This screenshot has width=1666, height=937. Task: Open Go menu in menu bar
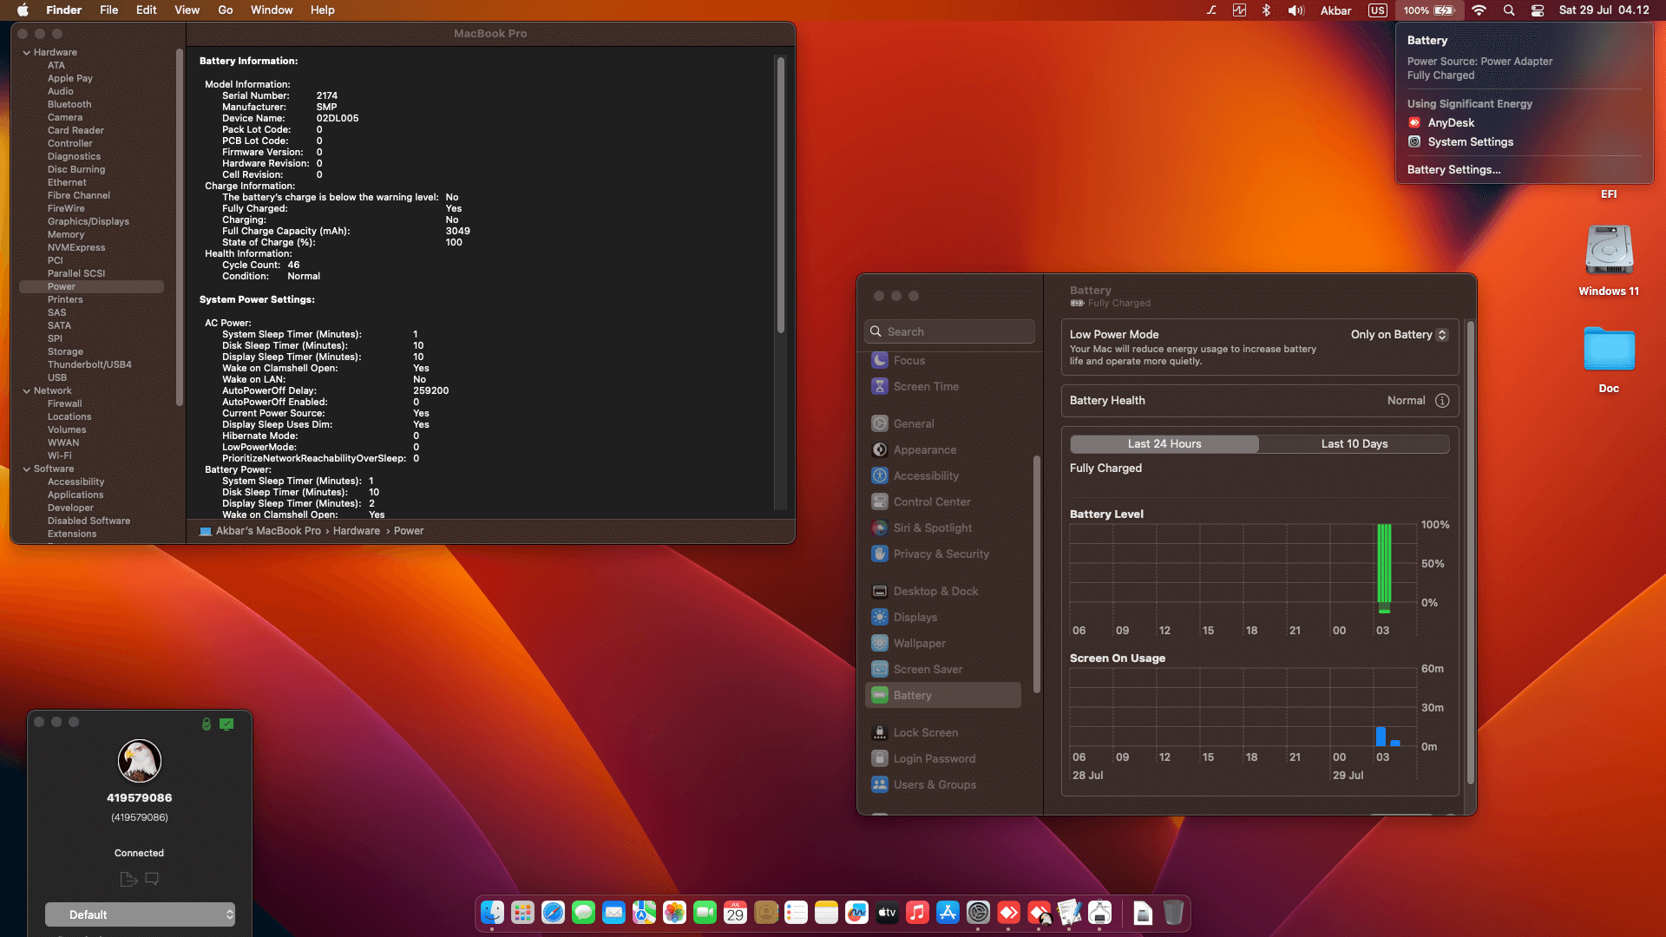point(226,10)
